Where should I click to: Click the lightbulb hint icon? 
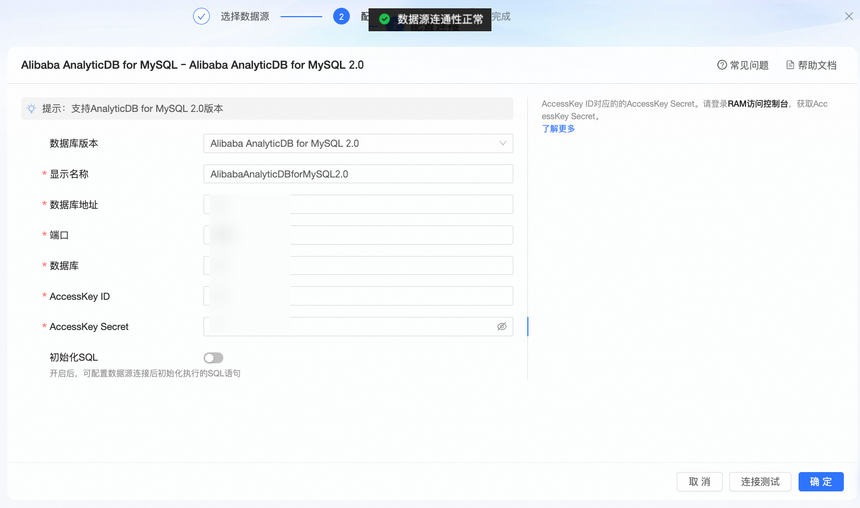(x=32, y=108)
